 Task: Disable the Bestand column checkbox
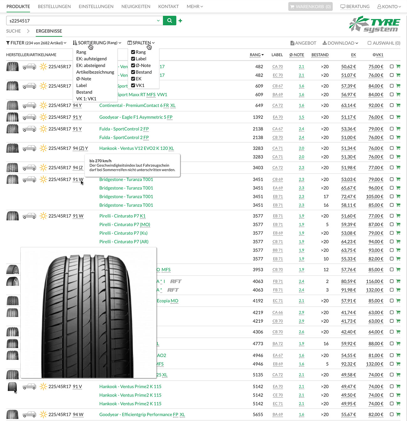(x=133, y=72)
